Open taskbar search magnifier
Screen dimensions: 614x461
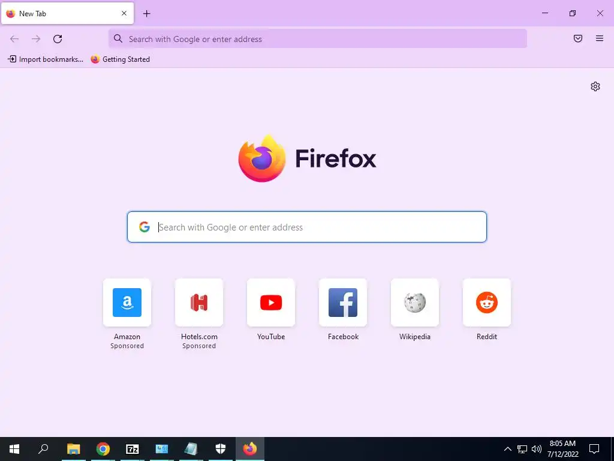[43, 449]
